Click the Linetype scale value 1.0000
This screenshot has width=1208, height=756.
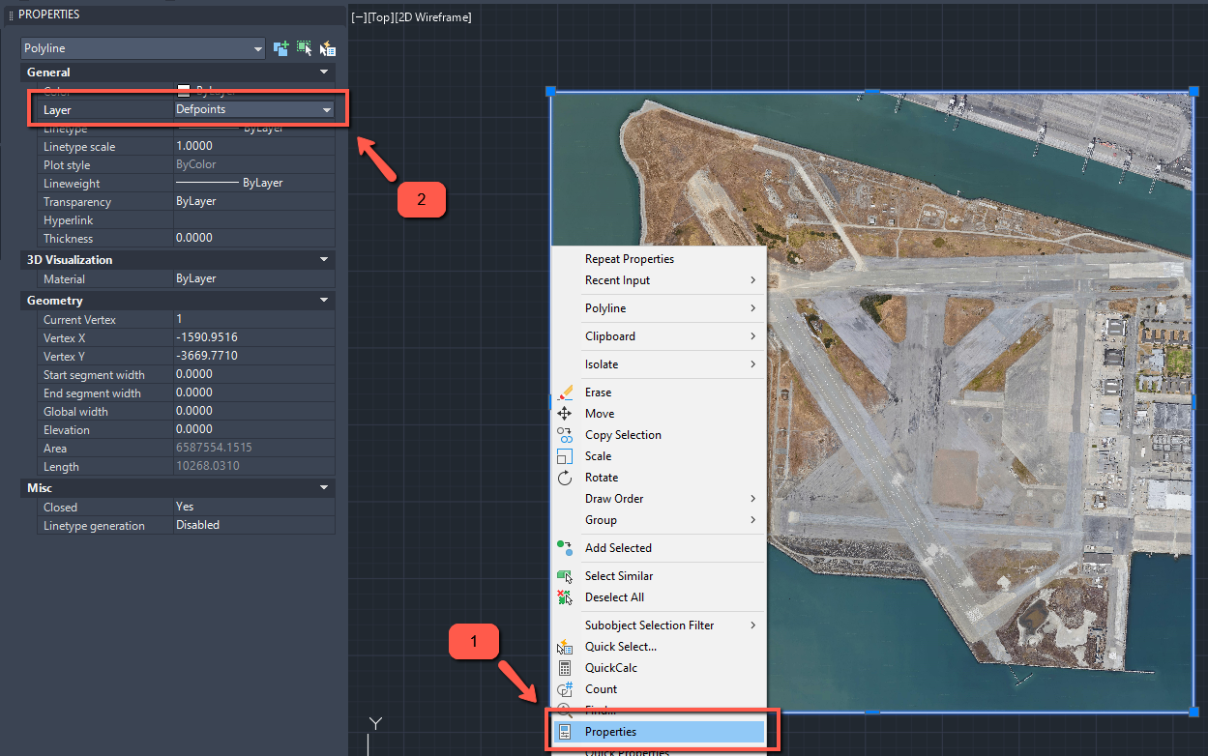[254, 147]
